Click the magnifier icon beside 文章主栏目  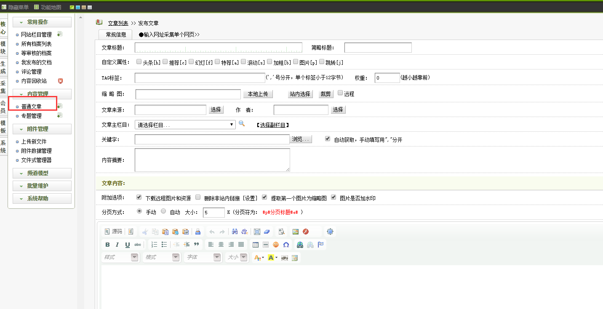[x=242, y=123]
